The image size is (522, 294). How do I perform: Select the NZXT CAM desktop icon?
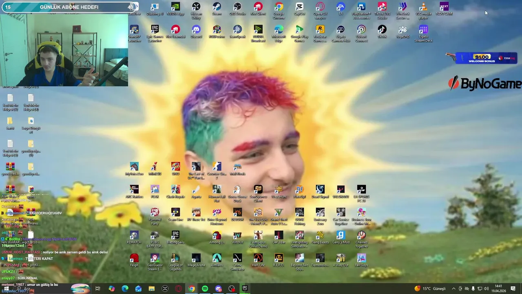(x=444, y=9)
